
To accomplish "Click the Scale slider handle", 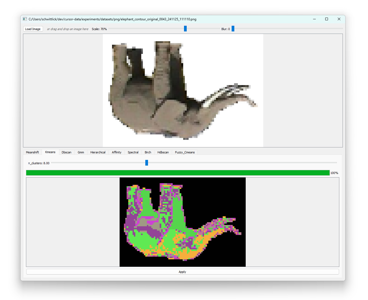I will [x=185, y=29].
